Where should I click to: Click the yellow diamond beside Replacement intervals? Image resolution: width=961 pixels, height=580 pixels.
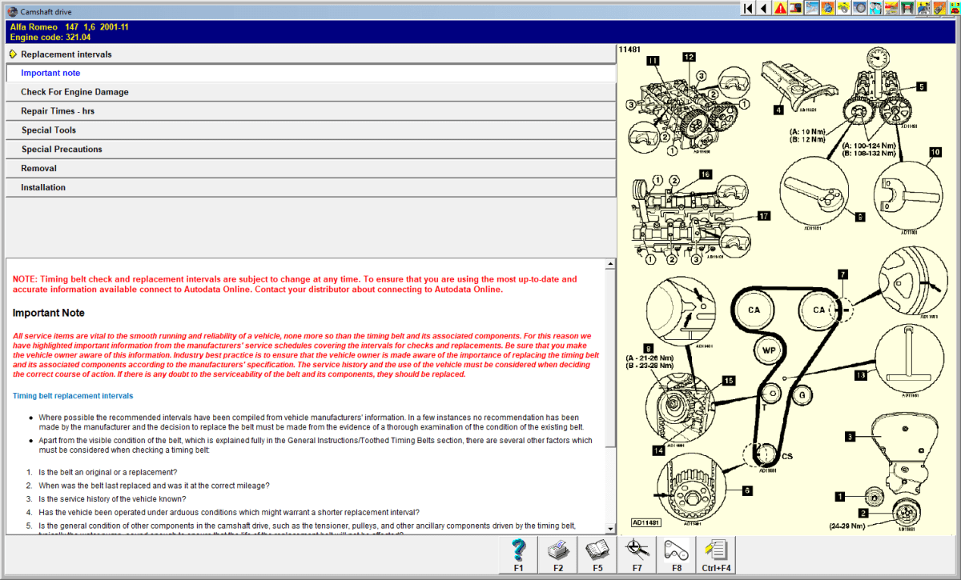point(13,54)
